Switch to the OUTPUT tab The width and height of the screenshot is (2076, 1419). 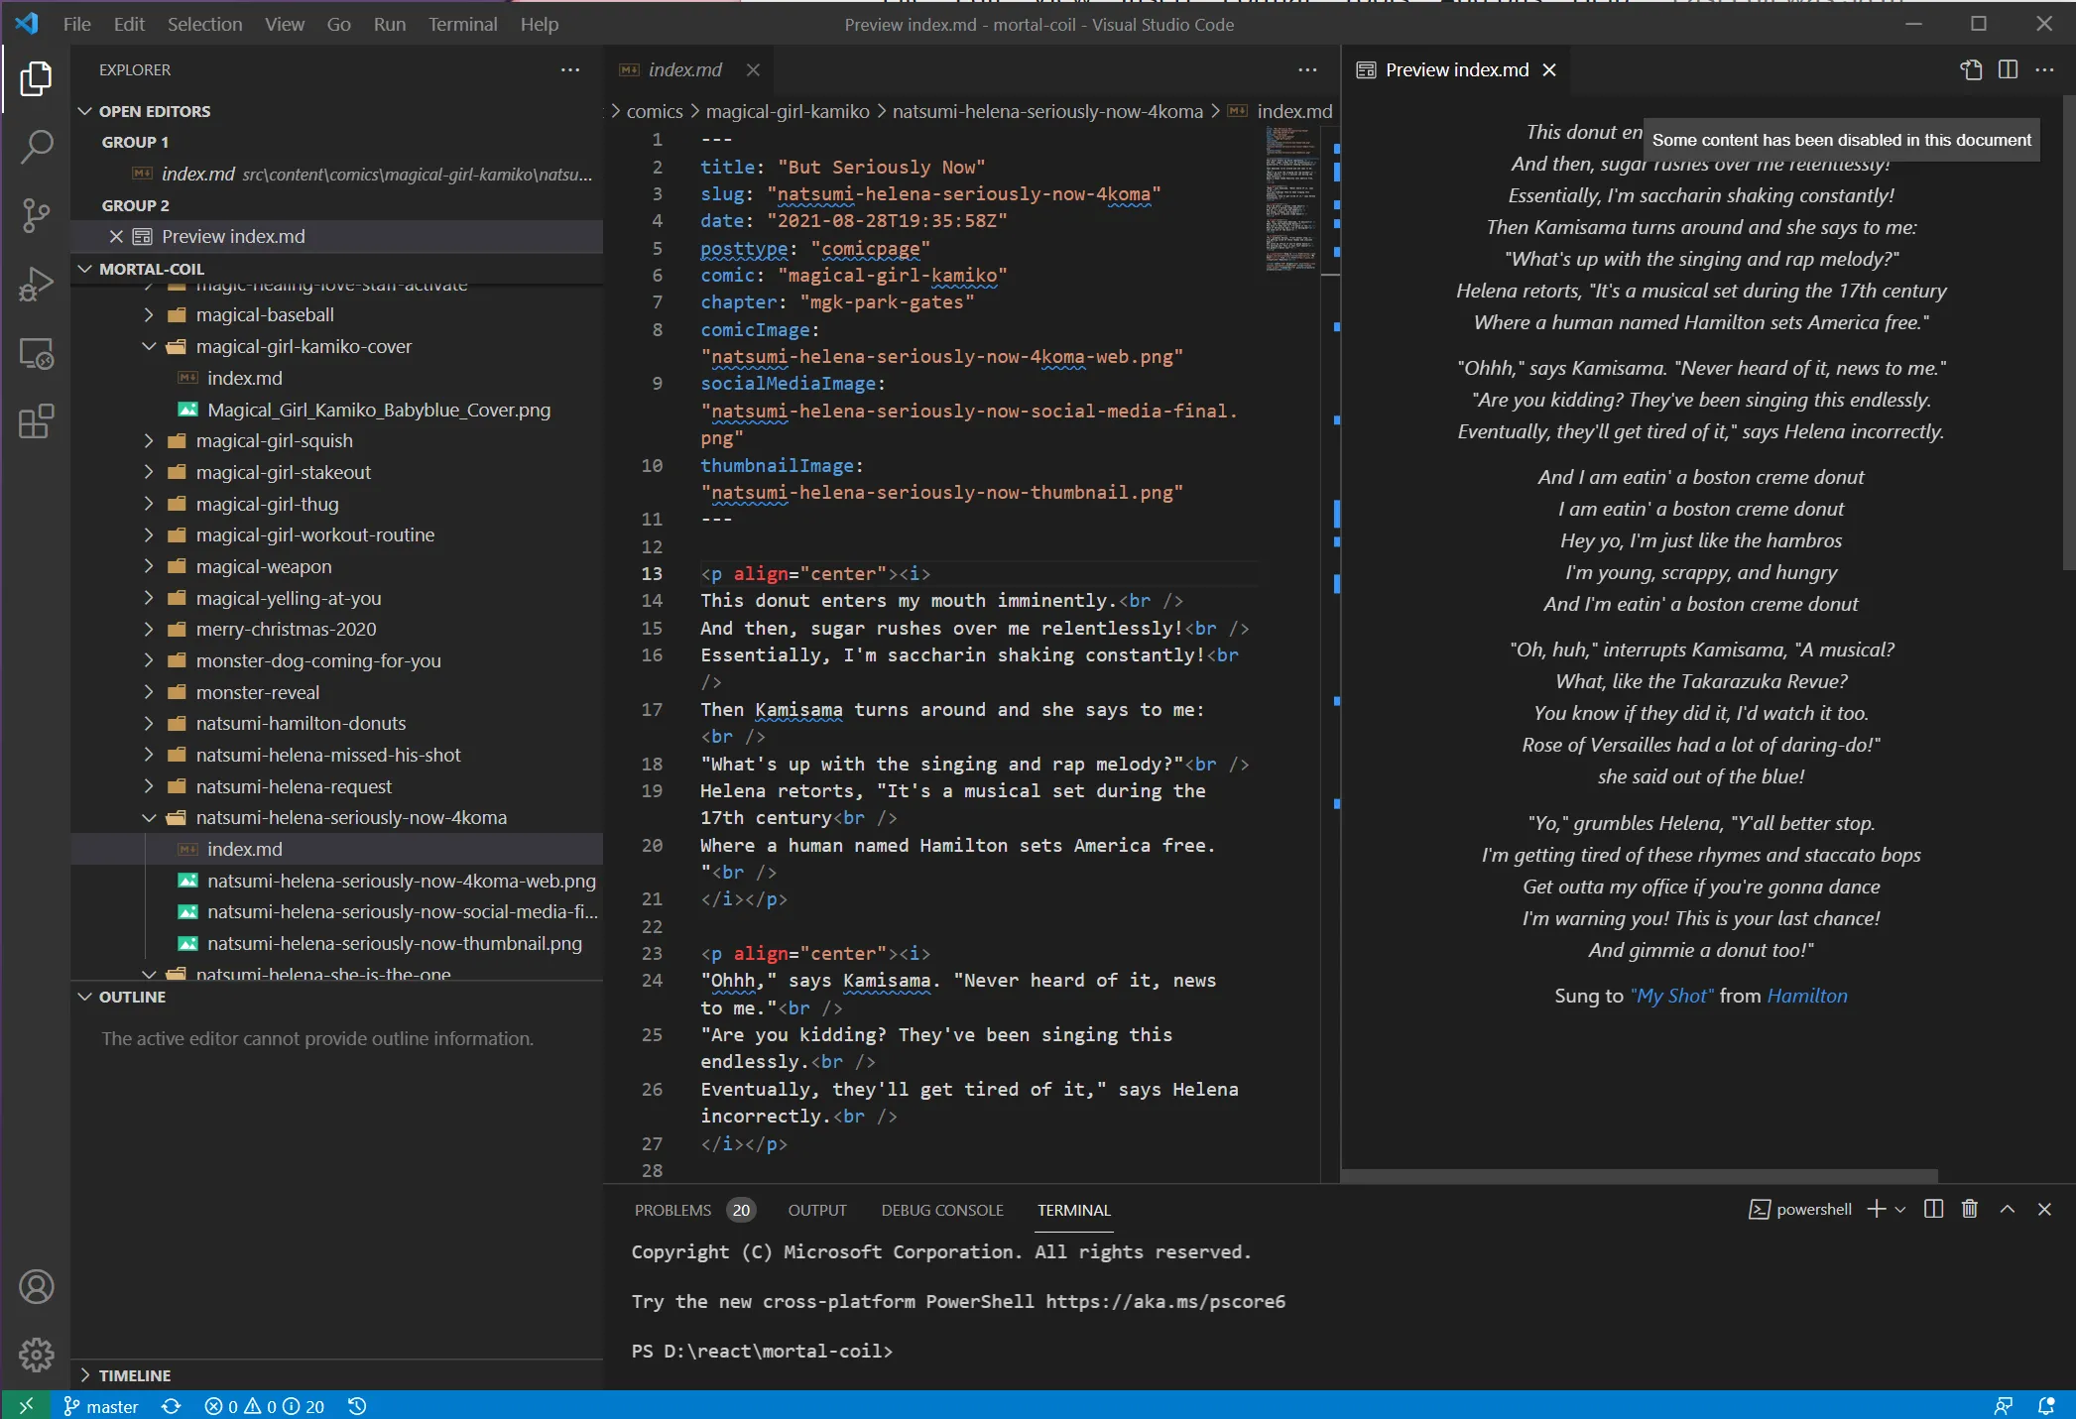tap(816, 1210)
